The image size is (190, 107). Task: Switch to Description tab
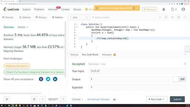coord(8,17)
